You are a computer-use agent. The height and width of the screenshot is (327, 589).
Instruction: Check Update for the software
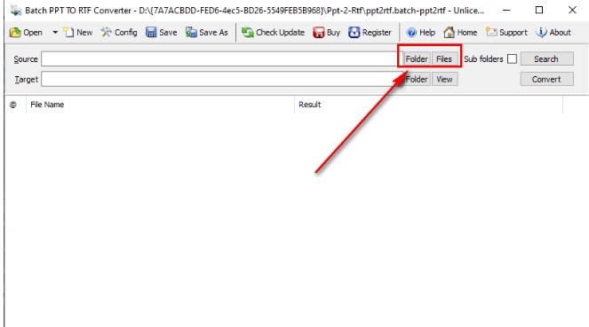[273, 33]
